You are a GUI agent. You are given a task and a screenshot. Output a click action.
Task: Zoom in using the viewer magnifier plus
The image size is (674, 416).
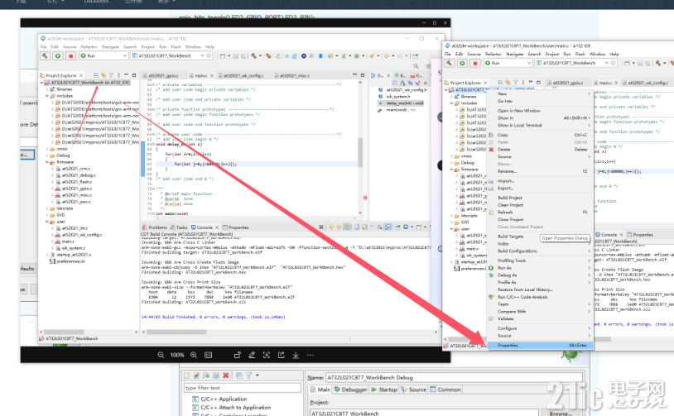pyautogui.click(x=194, y=355)
